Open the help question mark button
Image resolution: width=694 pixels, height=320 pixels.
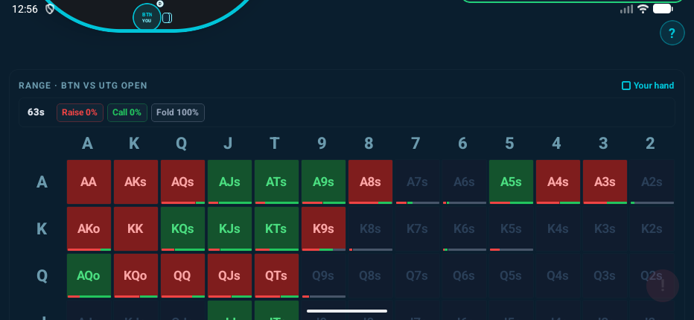click(x=672, y=33)
